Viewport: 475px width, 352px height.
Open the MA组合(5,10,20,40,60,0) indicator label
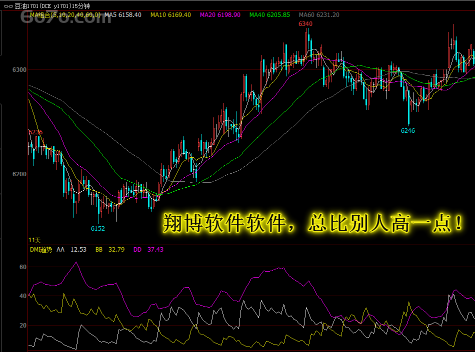click(x=65, y=15)
